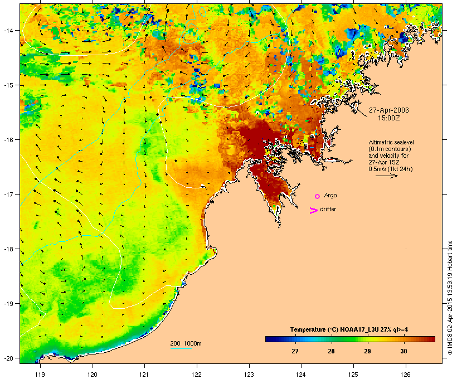Click the '125' longitude axis label
Screen dimensions: 457x379
(353, 374)
